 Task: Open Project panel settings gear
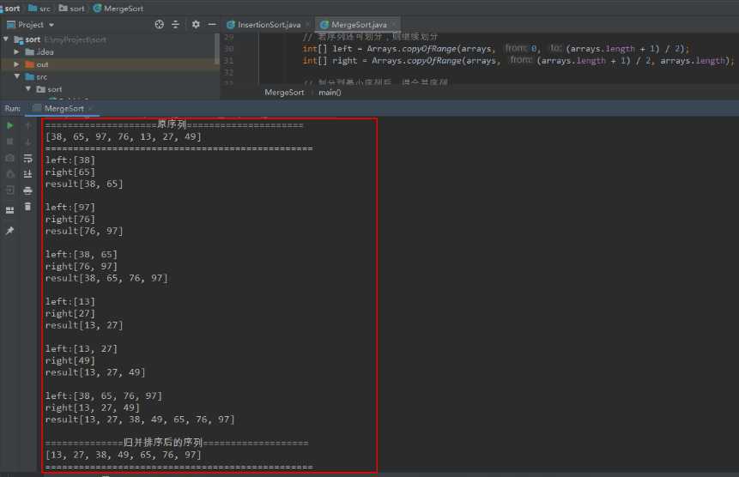coord(196,25)
